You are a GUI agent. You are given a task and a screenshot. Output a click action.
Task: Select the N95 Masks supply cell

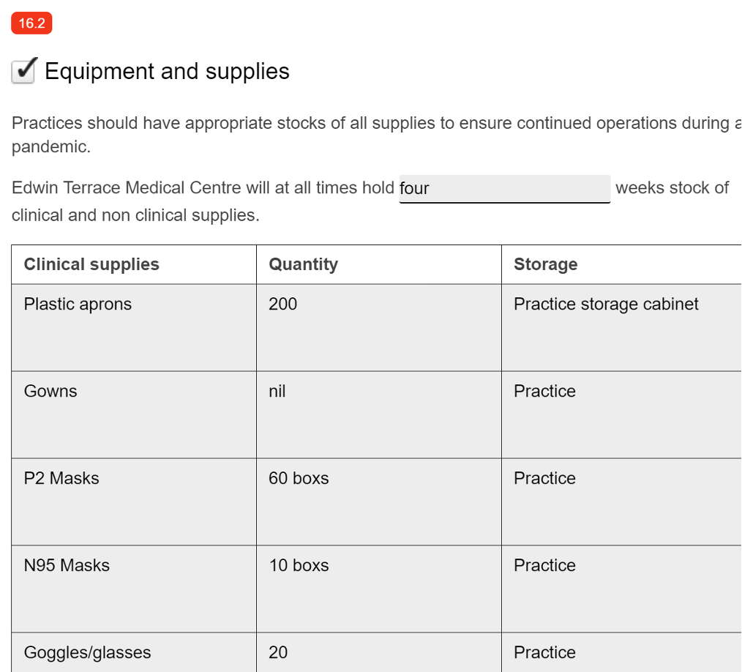coord(134,589)
